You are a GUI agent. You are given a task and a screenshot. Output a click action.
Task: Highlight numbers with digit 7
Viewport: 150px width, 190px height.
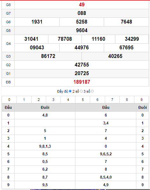[x=112, y=100]
